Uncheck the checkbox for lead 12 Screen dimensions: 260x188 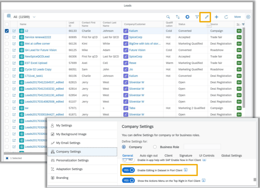pyautogui.click(x=7, y=31)
